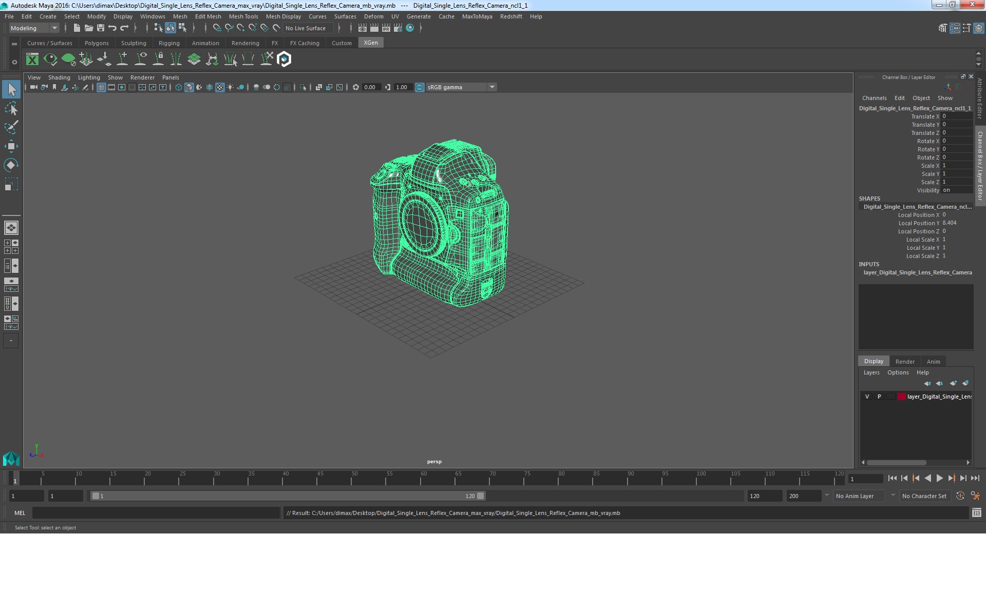The height and width of the screenshot is (594, 986).
Task: Start IPR render with the IPR icon
Action: (386, 28)
